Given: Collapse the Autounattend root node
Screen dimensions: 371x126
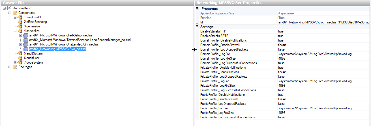Looking at the screenshot, I should click(5, 8).
